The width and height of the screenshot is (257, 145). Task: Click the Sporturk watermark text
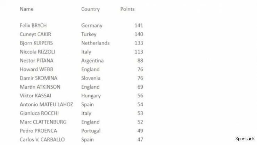pyautogui.click(x=245, y=139)
